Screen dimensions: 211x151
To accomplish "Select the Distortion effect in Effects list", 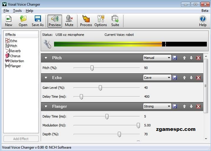I will tap(15, 61).
